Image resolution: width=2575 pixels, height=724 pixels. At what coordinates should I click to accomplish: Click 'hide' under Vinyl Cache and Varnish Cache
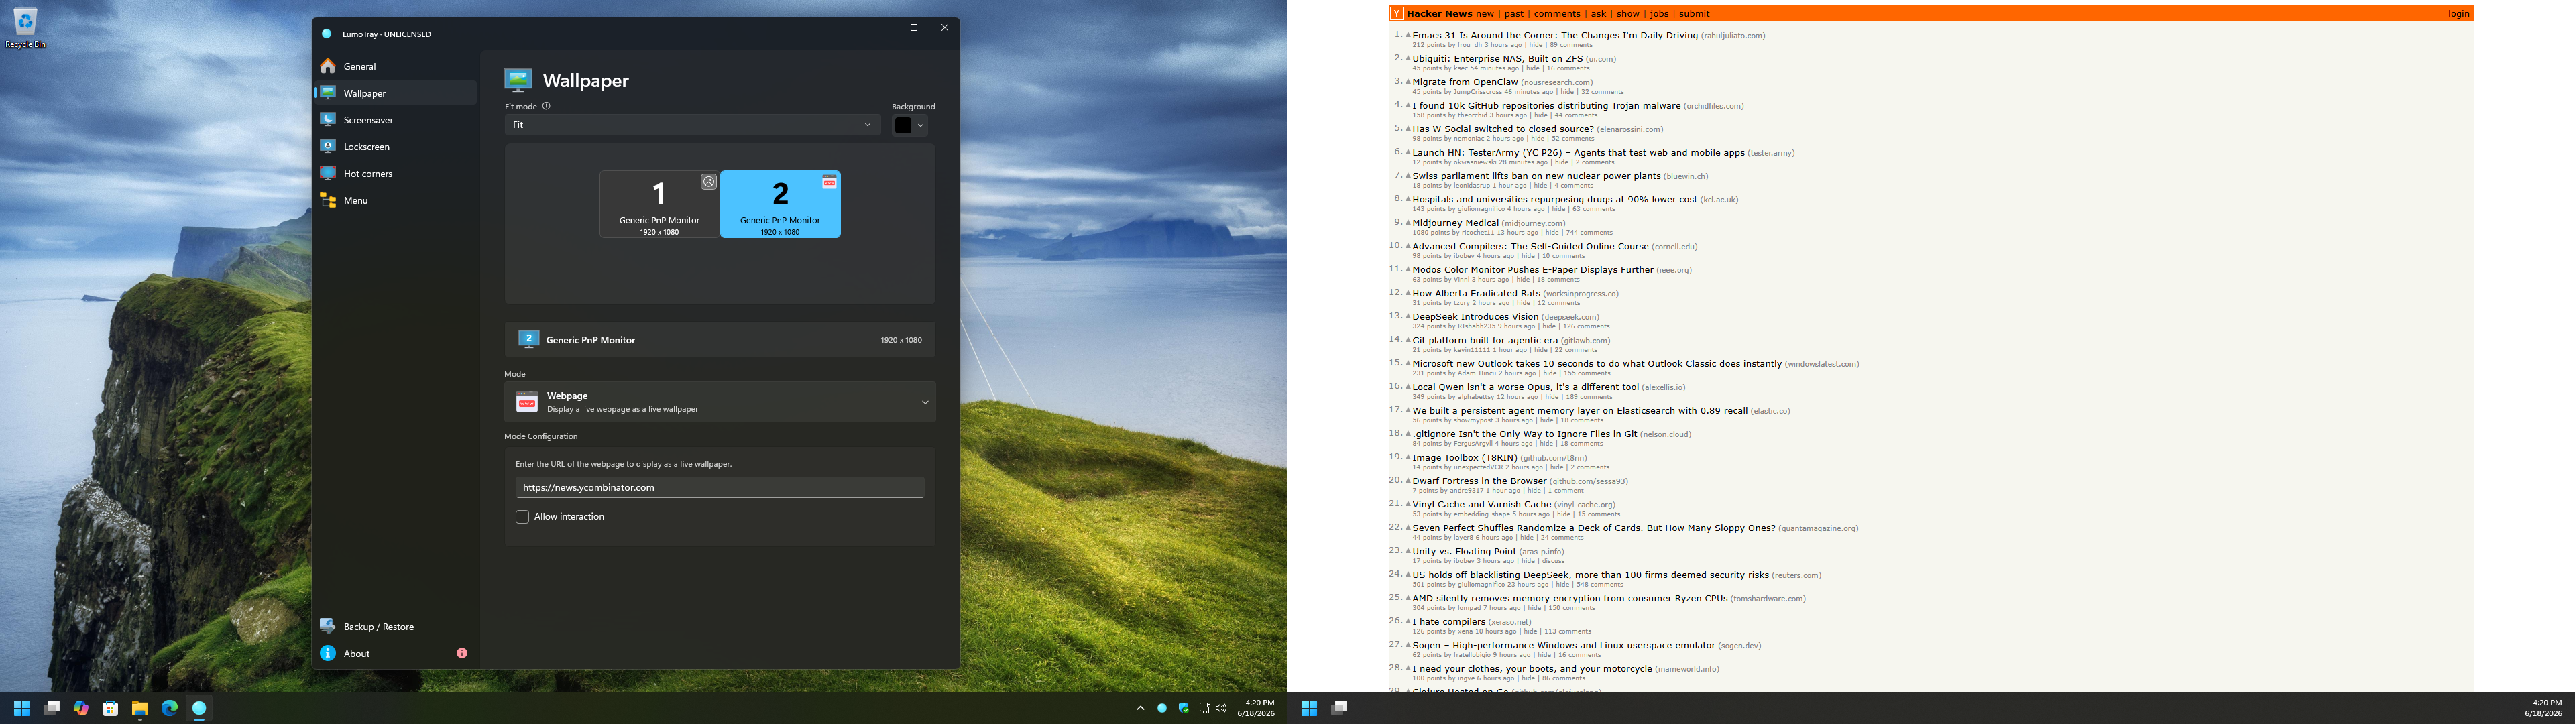(x=1563, y=514)
